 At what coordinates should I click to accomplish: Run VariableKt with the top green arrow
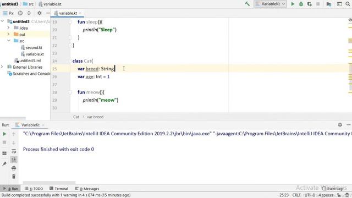click(293, 4)
